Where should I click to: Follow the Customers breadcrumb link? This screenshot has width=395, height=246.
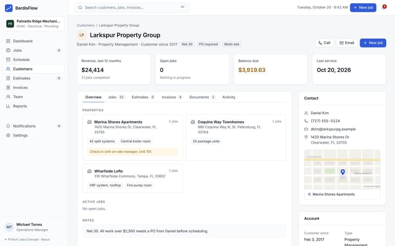(85, 26)
